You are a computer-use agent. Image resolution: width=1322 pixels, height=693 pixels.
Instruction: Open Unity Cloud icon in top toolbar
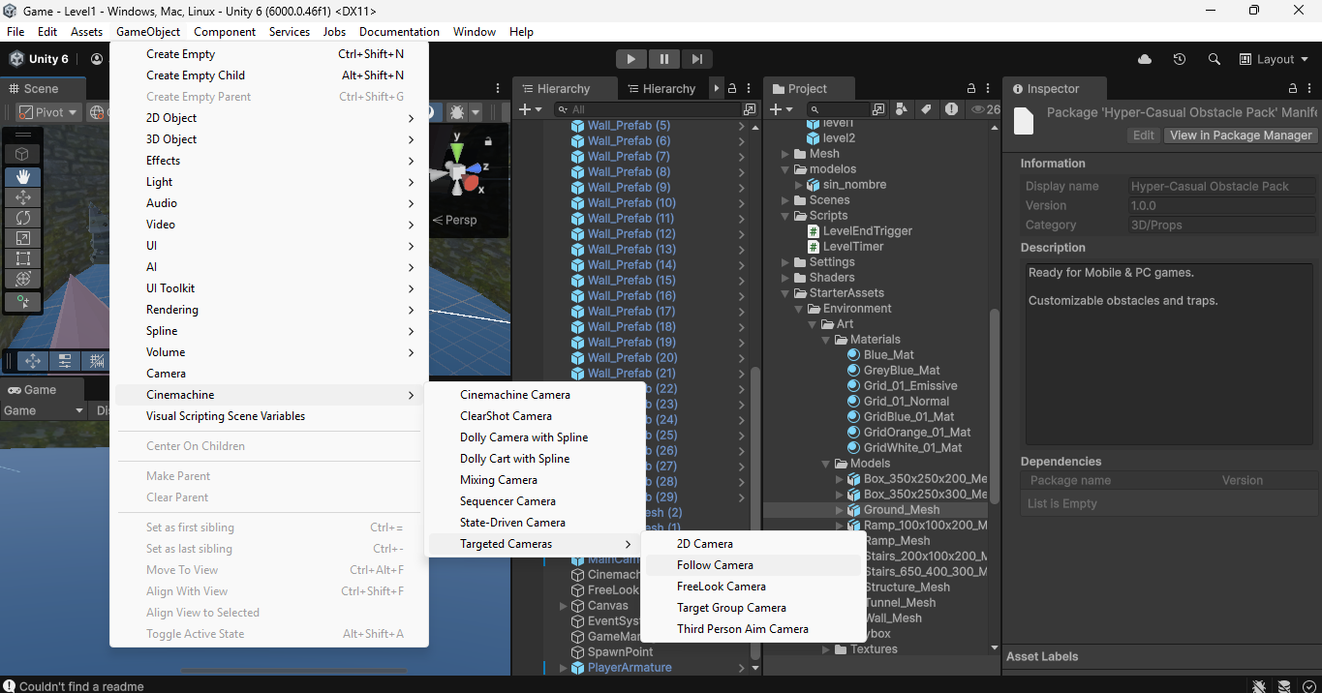tap(1145, 59)
